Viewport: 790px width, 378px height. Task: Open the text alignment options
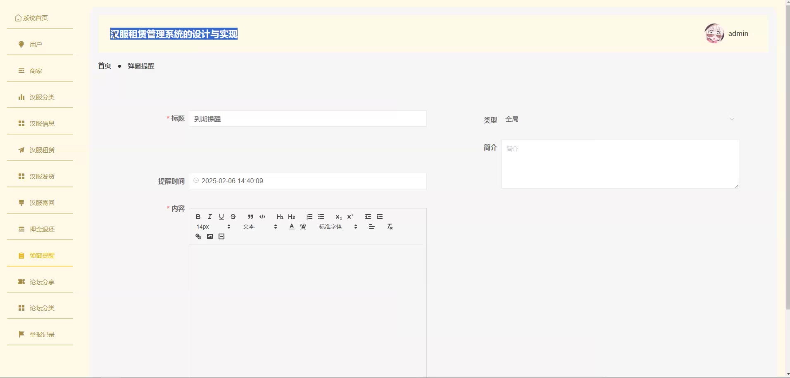point(372,227)
